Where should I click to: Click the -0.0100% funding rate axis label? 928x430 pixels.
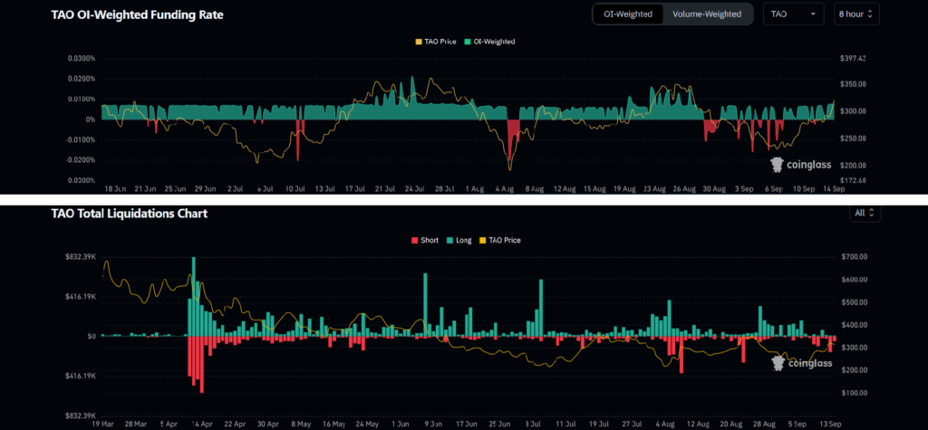[x=81, y=139]
